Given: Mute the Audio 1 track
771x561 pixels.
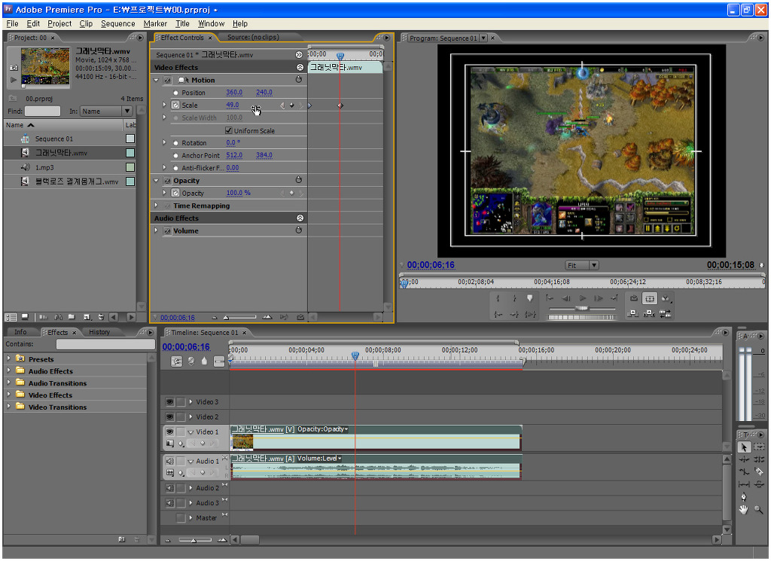Looking at the screenshot, I should pyautogui.click(x=169, y=461).
